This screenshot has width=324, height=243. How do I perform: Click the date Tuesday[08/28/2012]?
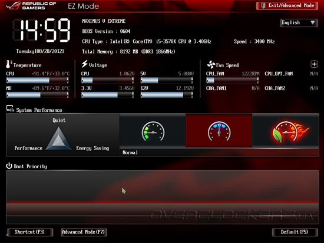click(40, 51)
